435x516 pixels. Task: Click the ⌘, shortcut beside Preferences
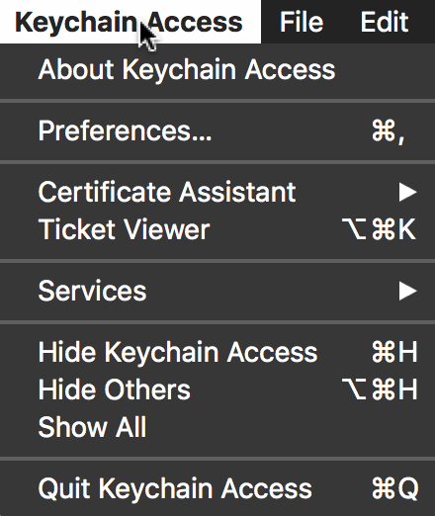click(x=389, y=131)
